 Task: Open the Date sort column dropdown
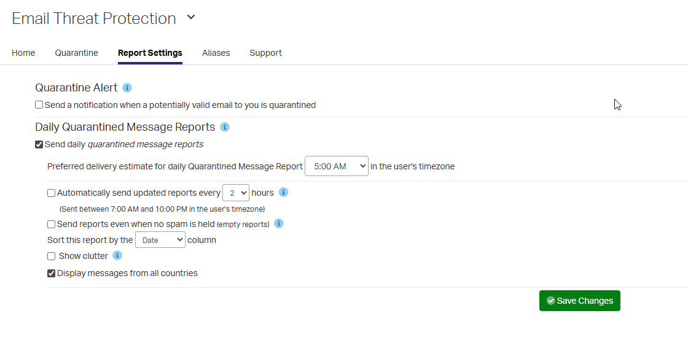[160, 240]
